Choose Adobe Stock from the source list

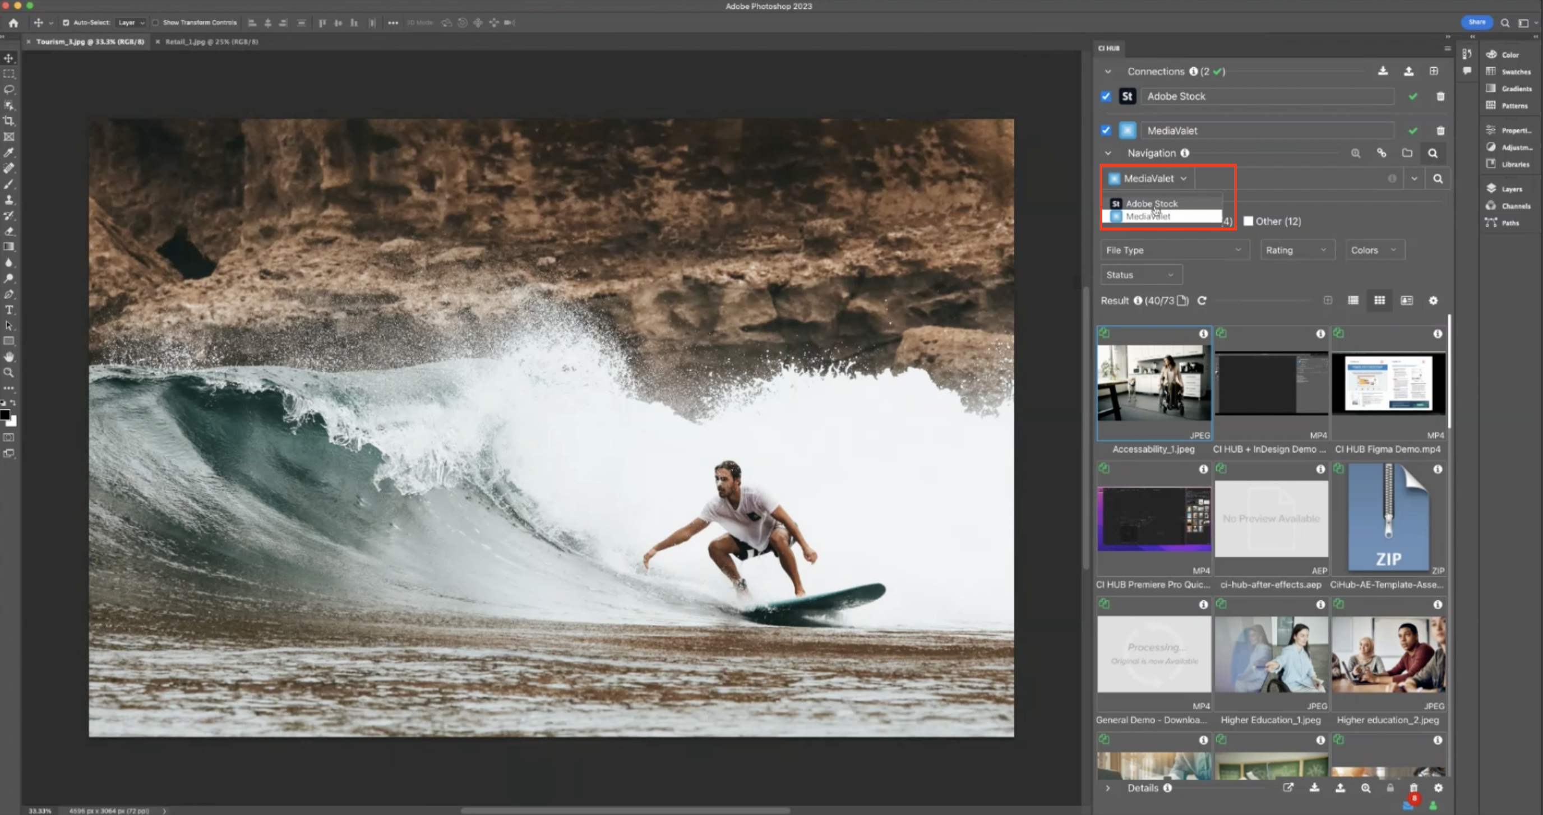pyautogui.click(x=1161, y=203)
